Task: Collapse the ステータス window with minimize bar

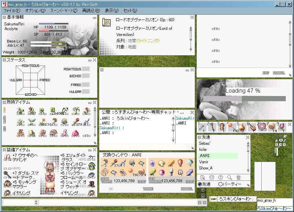Action: point(90,60)
